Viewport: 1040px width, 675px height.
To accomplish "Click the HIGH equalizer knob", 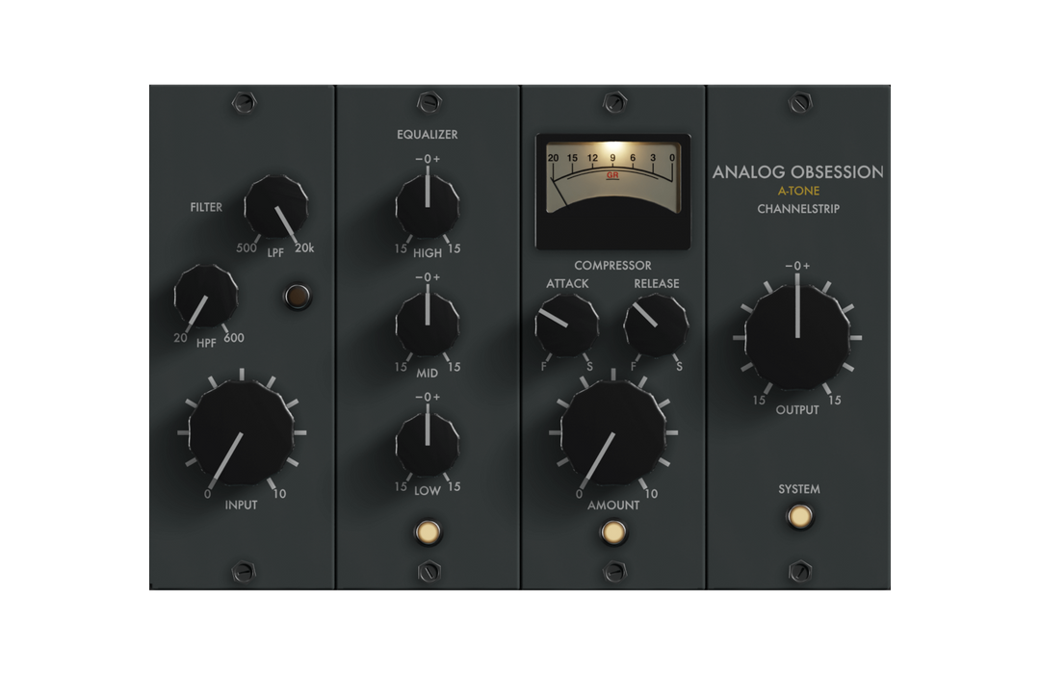I will click(x=428, y=205).
